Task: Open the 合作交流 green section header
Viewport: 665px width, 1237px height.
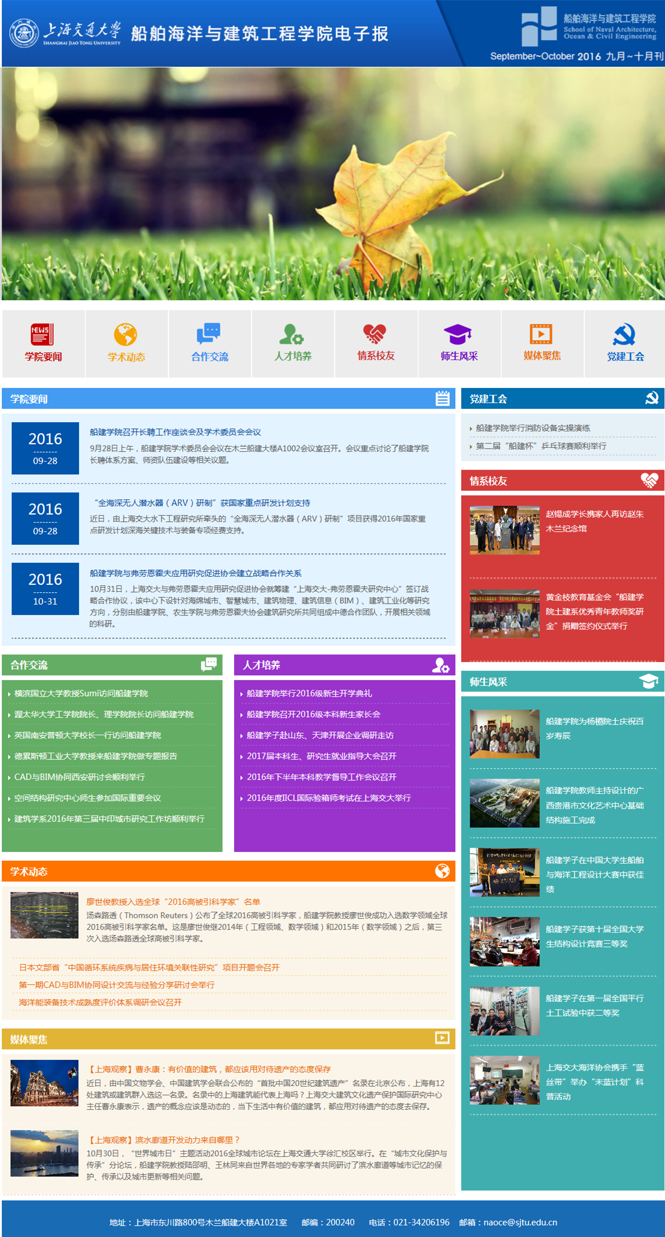Action: click(x=29, y=665)
